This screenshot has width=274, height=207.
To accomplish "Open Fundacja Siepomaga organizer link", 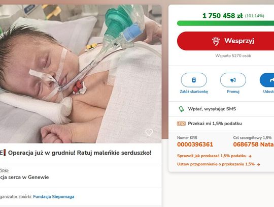I will point(54,197).
